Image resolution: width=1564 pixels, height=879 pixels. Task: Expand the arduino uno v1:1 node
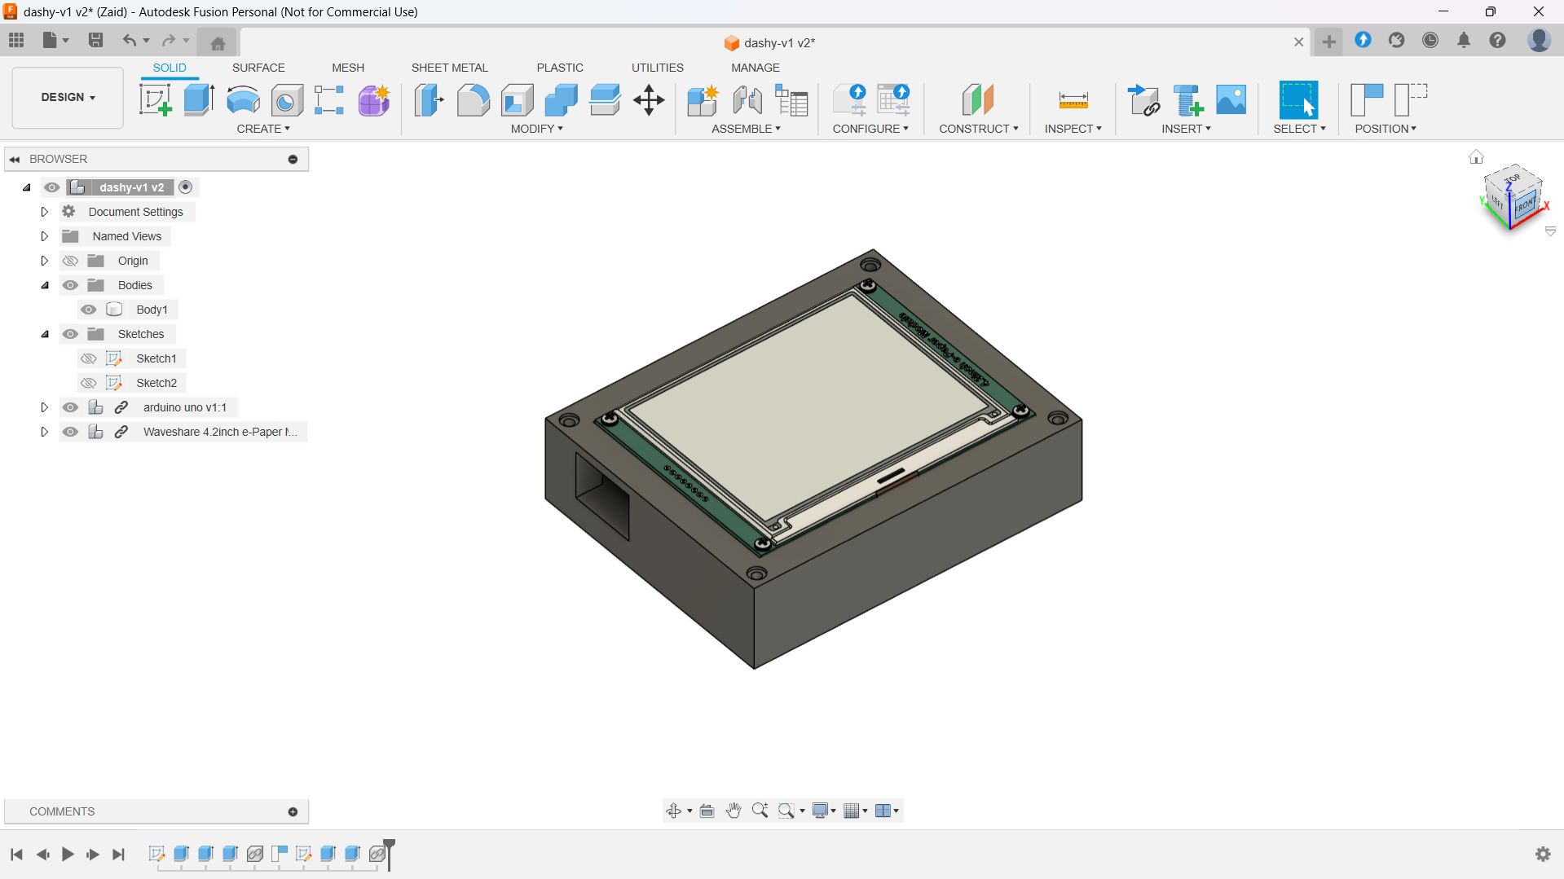coord(44,407)
